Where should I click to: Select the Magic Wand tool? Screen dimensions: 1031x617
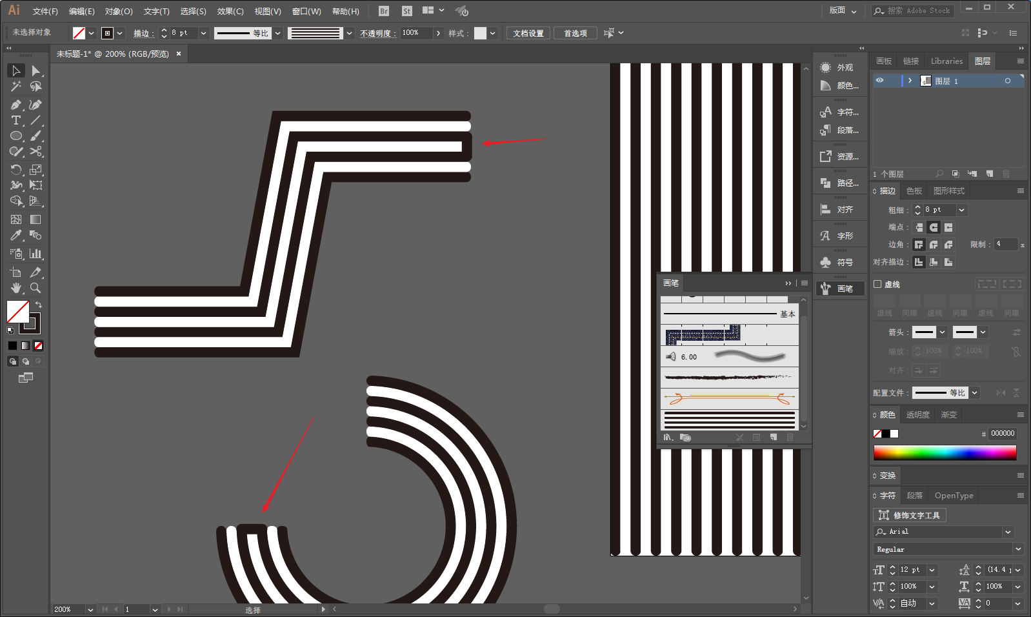16,86
